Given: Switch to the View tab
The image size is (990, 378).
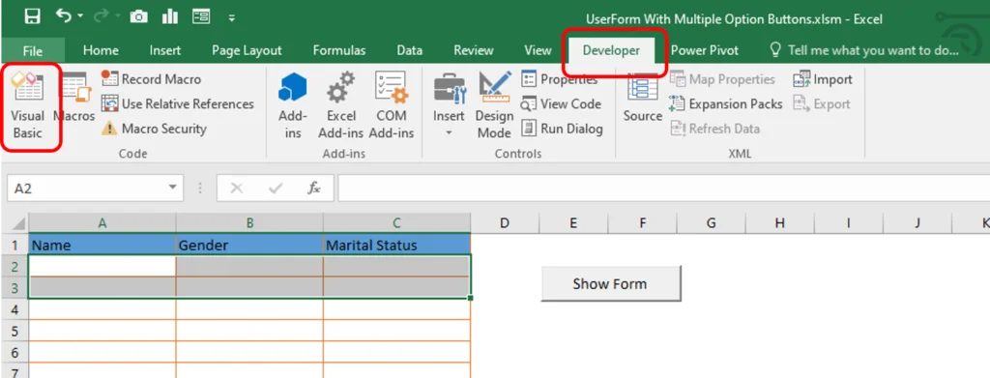Looking at the screenshot, I should (538, 50).
